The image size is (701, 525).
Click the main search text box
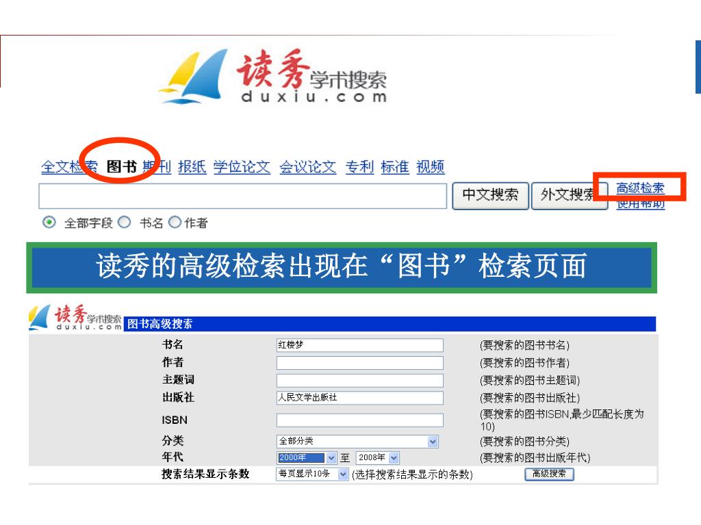pos(243,196)
